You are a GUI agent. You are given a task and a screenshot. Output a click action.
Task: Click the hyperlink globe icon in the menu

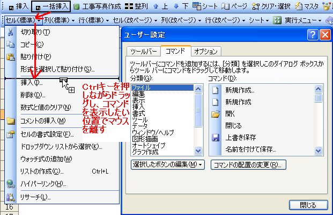point(10,184)
